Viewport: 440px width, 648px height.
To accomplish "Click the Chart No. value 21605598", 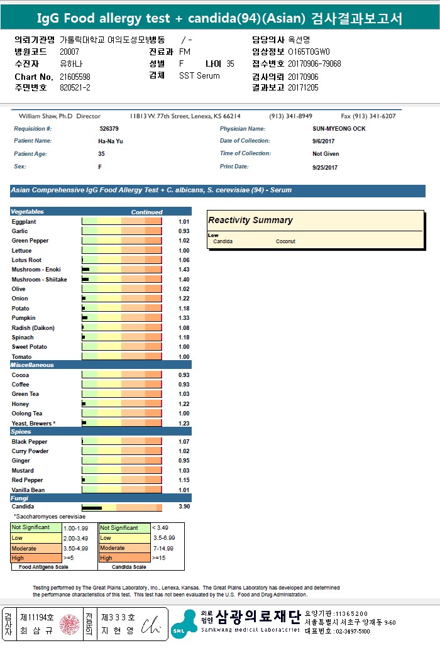I will click(75, 77).
